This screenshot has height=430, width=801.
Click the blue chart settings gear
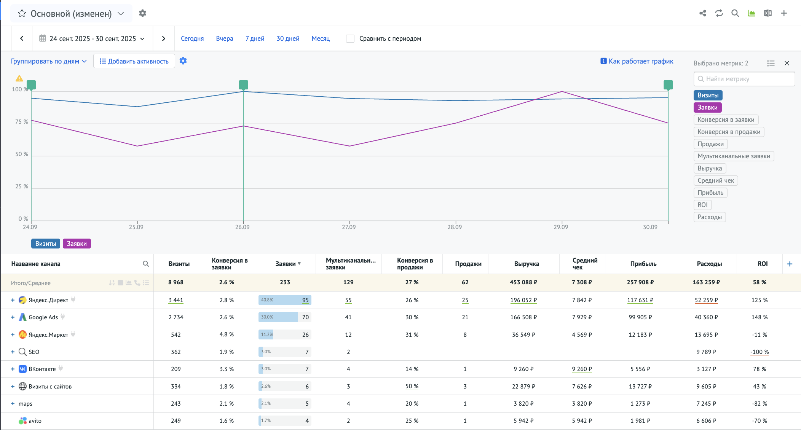pyautogui.click(x=183, y=61)
